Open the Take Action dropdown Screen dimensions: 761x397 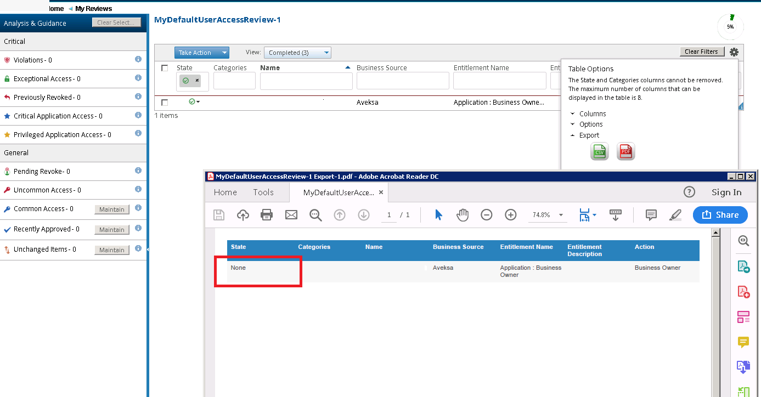pyautogui.click(x=201, y=53)
